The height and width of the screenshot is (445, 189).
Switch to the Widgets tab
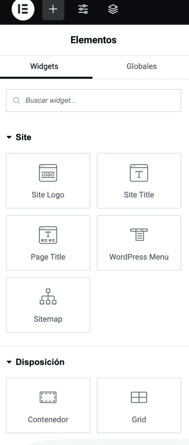(x=44, y=66)
